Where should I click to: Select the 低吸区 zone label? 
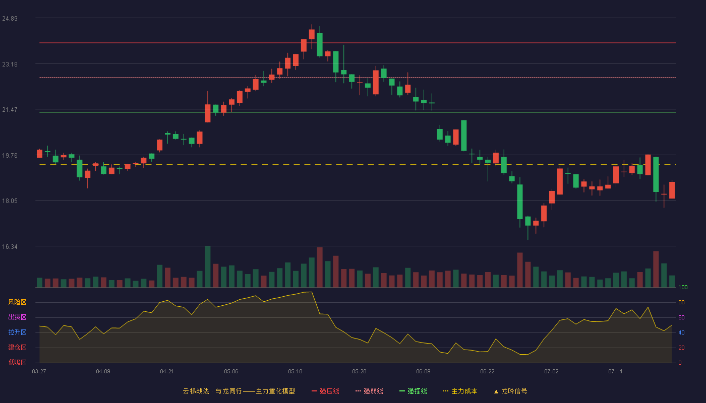(17, 362)
